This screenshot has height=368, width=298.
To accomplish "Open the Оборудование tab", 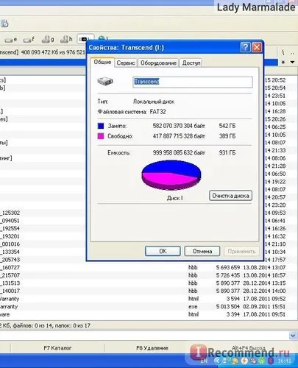I will (158, 63).
